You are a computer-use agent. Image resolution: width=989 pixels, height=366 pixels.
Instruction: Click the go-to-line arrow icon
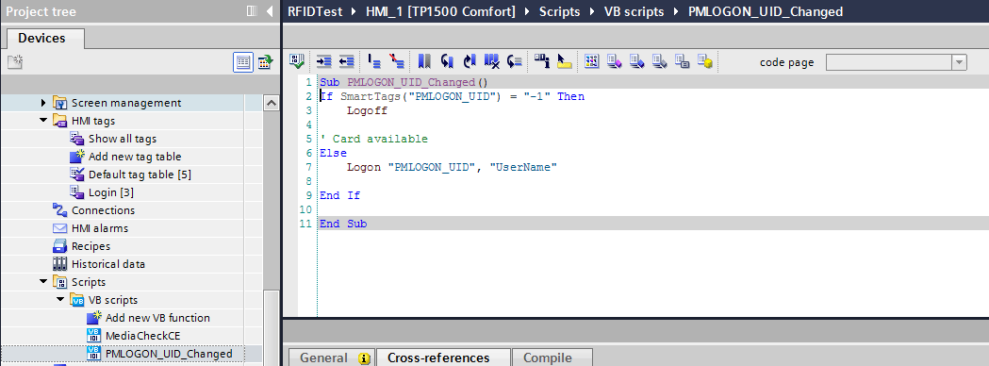click(515, 61)
